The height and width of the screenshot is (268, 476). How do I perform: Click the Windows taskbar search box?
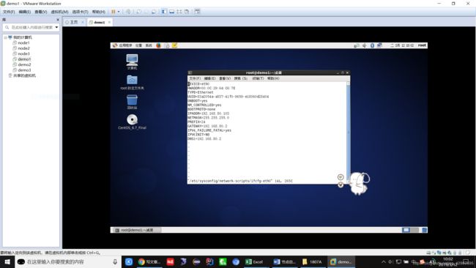[x=67, y=261]
